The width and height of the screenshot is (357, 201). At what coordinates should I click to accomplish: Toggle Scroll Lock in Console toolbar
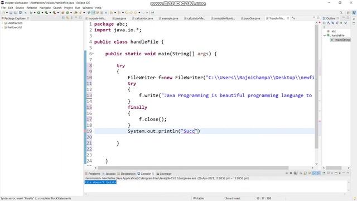[305, 173]
